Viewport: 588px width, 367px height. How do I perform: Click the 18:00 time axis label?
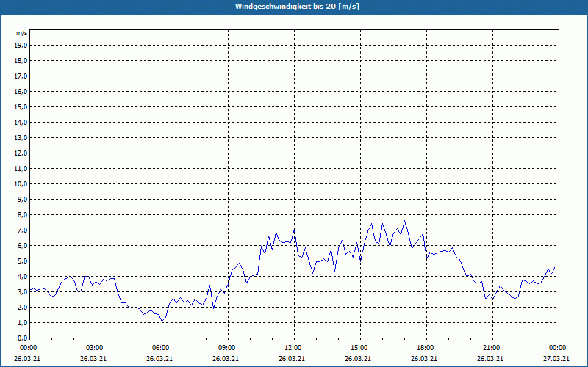427,348
